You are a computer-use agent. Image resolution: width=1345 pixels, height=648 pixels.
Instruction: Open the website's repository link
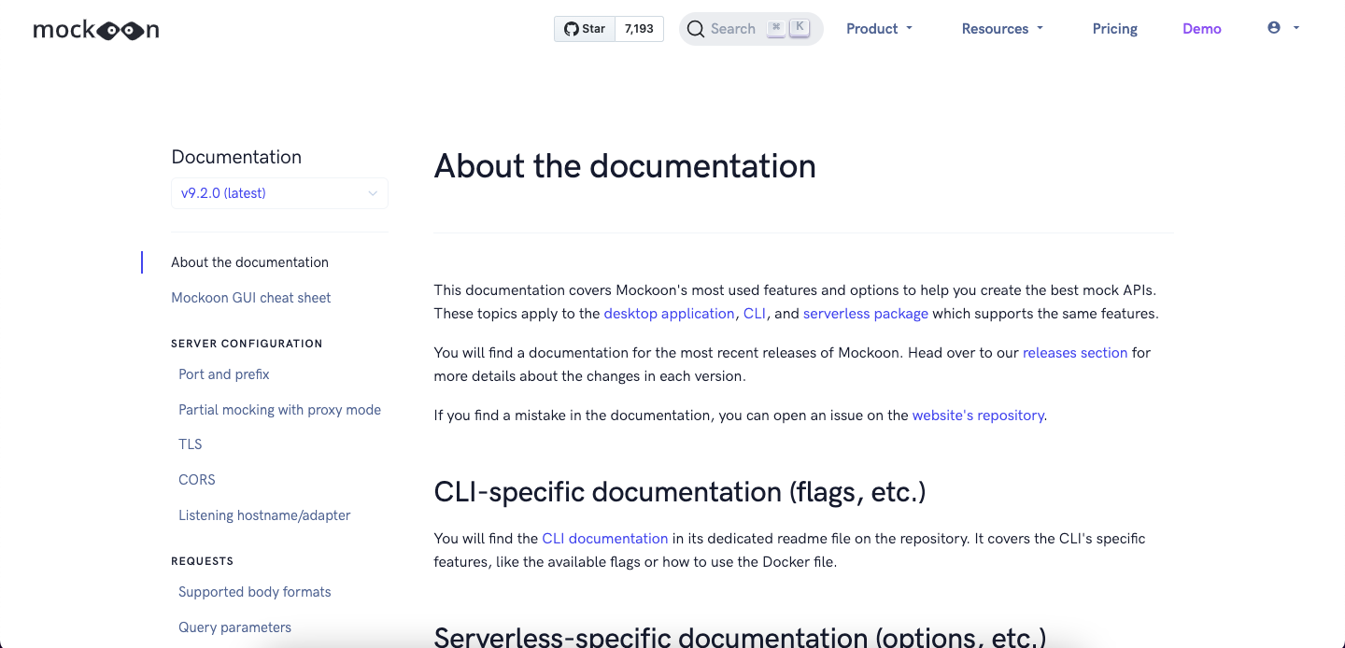point(978,416)
